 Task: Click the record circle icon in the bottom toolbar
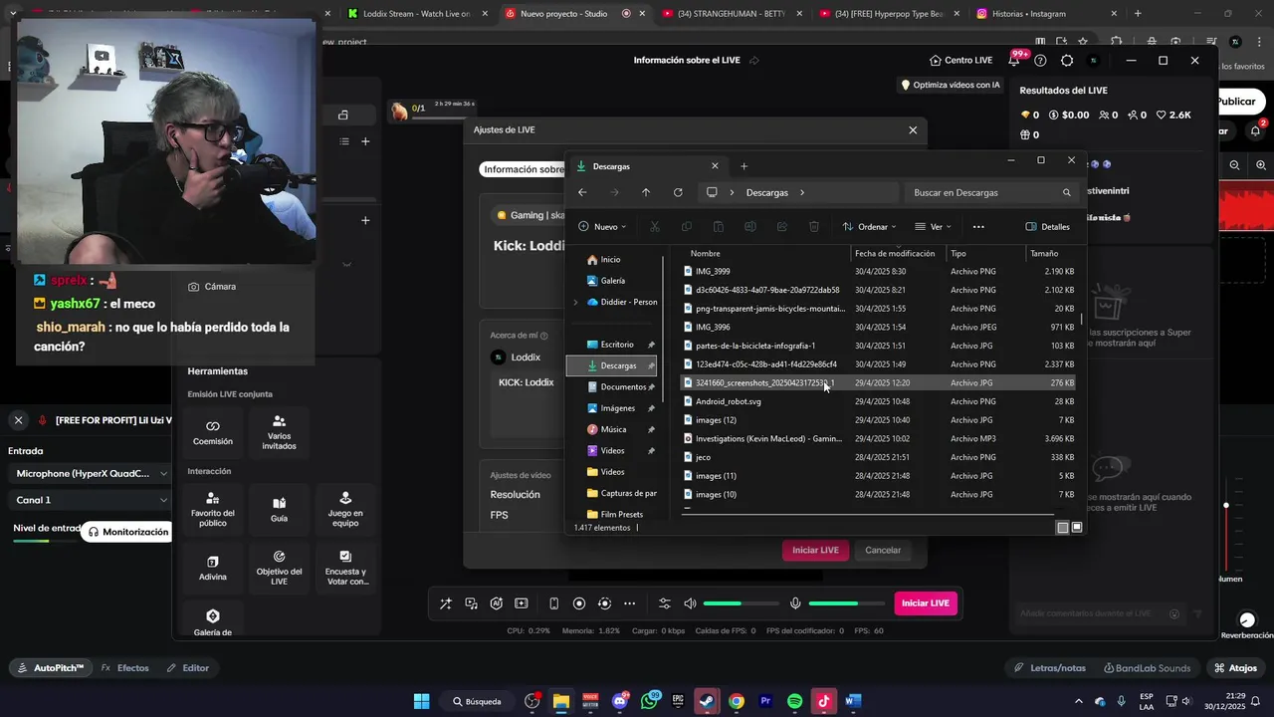(x=579, y=603)
